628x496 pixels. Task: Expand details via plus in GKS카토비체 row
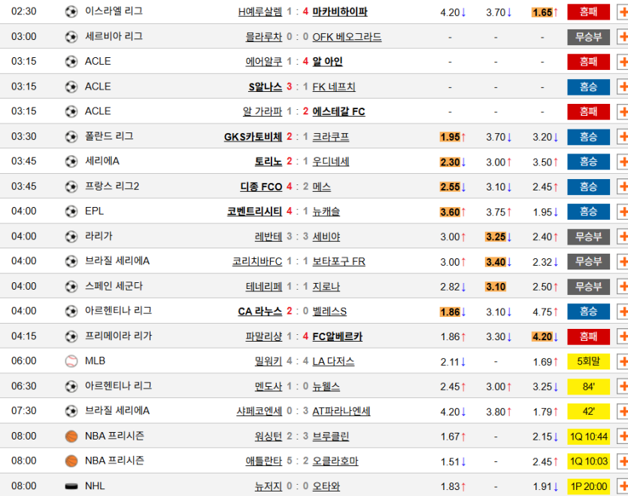click(x=623, y=137)
